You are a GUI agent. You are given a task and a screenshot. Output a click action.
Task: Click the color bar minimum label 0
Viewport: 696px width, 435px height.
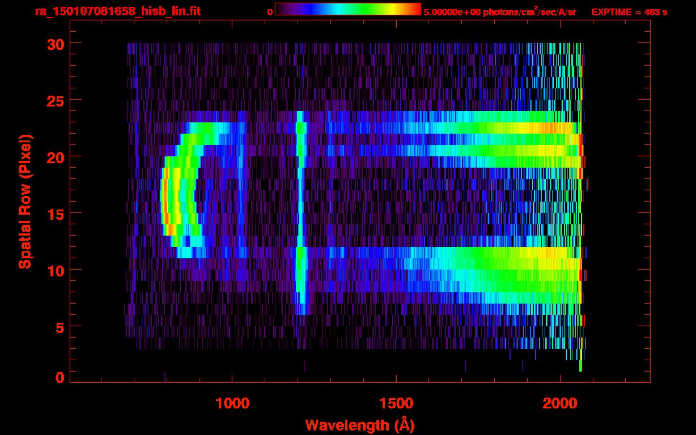click(x=270, y=12)
